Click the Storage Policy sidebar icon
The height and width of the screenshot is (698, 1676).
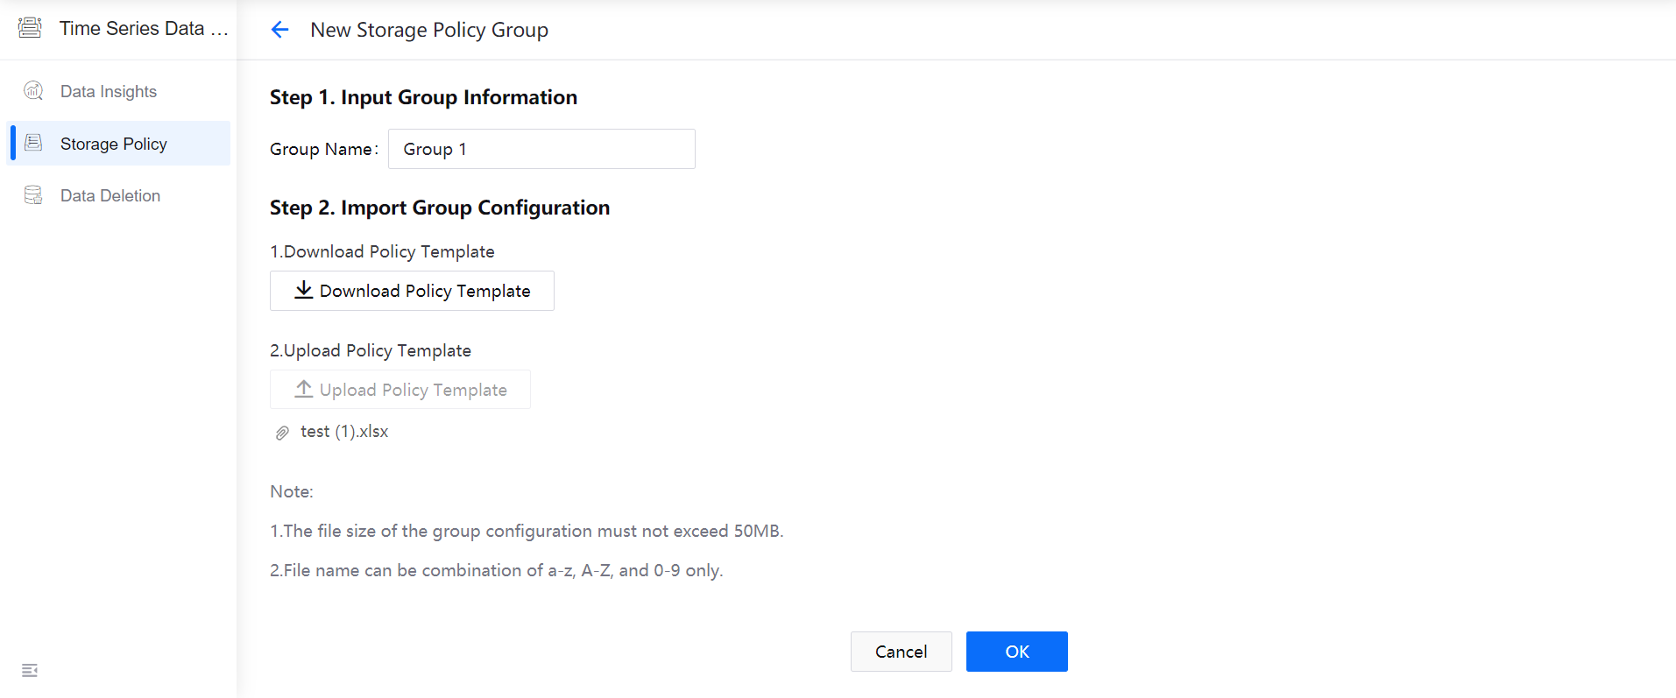(33, 143)
